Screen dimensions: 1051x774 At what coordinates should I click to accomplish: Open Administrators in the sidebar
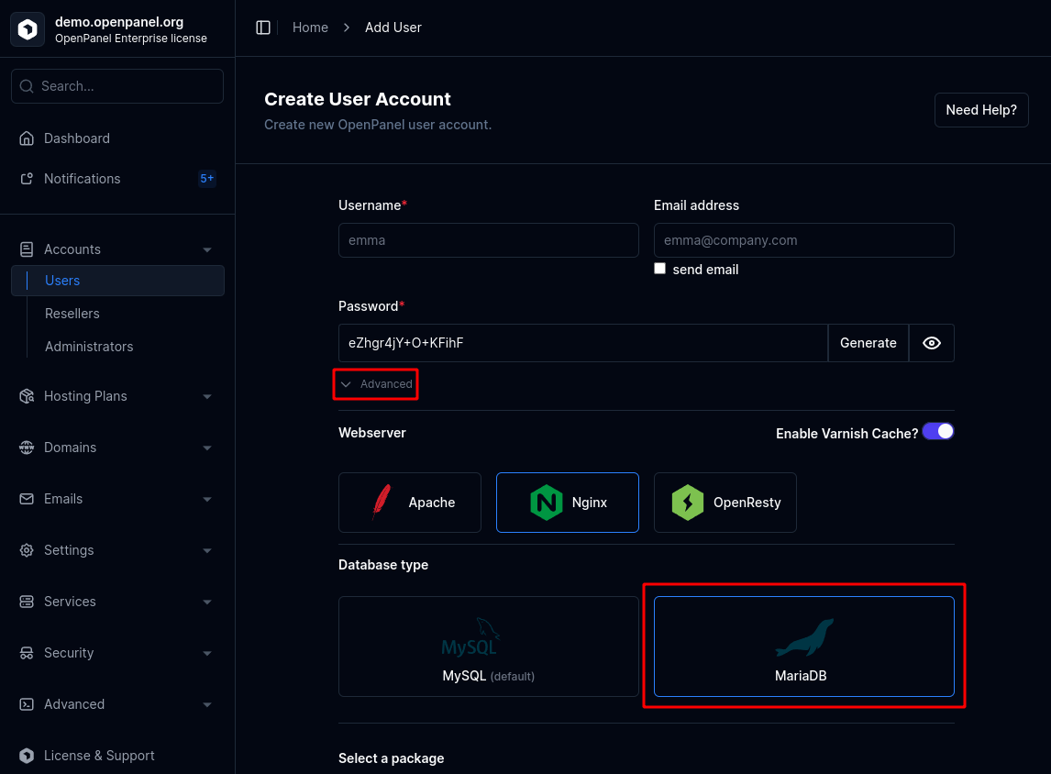click(89, 347)
